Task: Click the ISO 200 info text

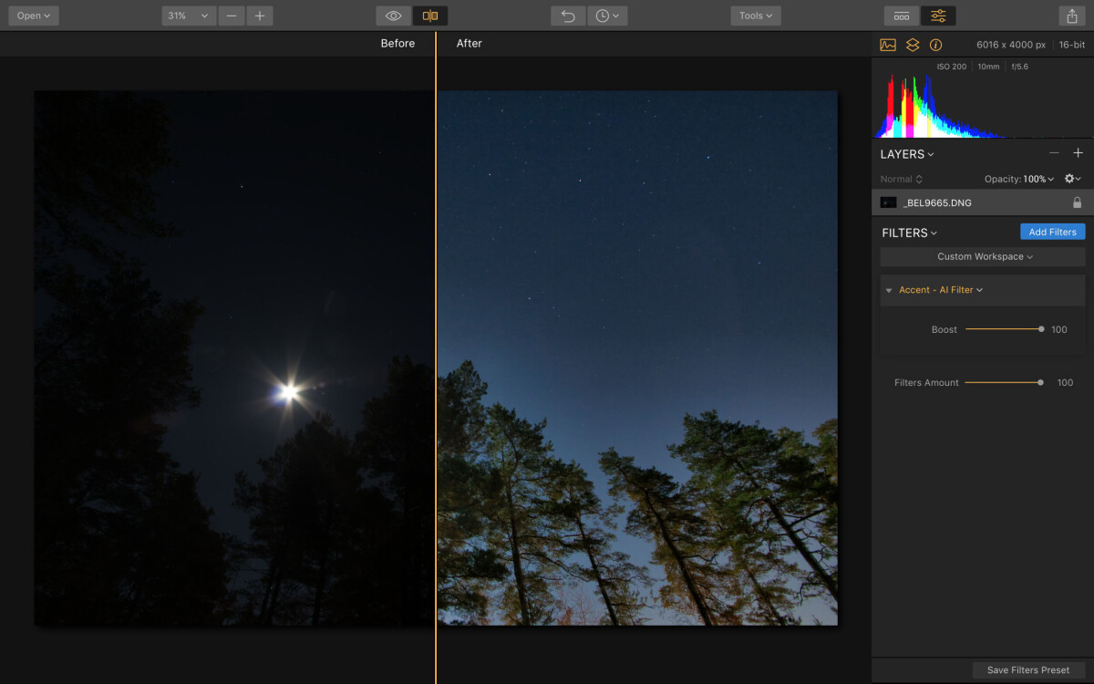Action: pos(952,67)
